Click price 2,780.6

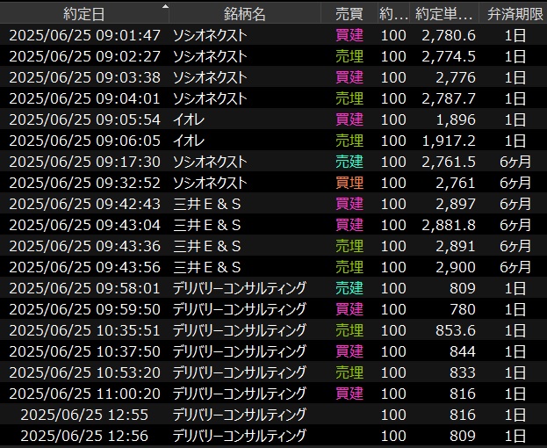(x=449, y=35)
